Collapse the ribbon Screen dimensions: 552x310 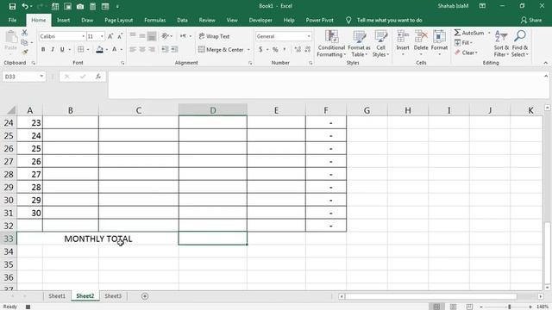546,63
